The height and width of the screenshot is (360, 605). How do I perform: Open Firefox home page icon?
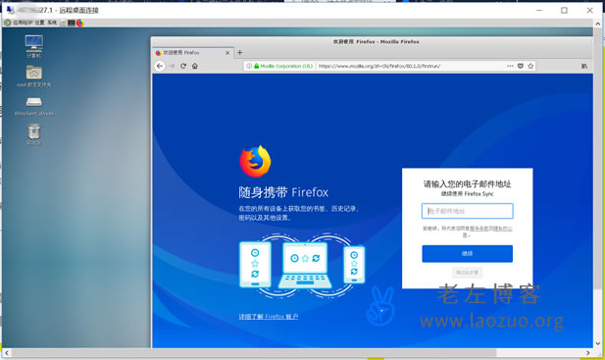[x=195, y=66]
